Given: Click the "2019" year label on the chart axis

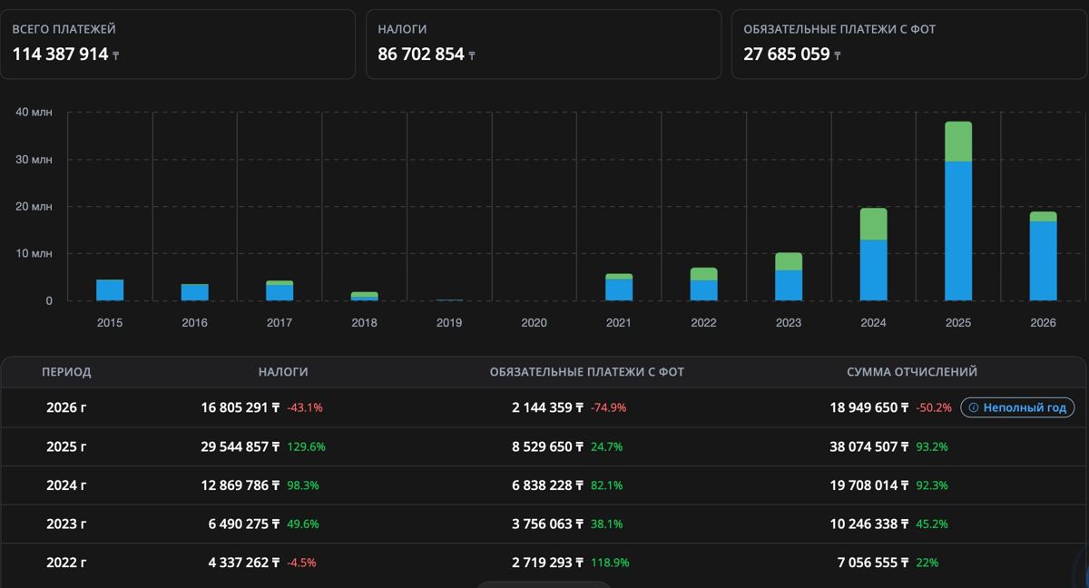Looking at the screenshot, I should coord(449,322).
